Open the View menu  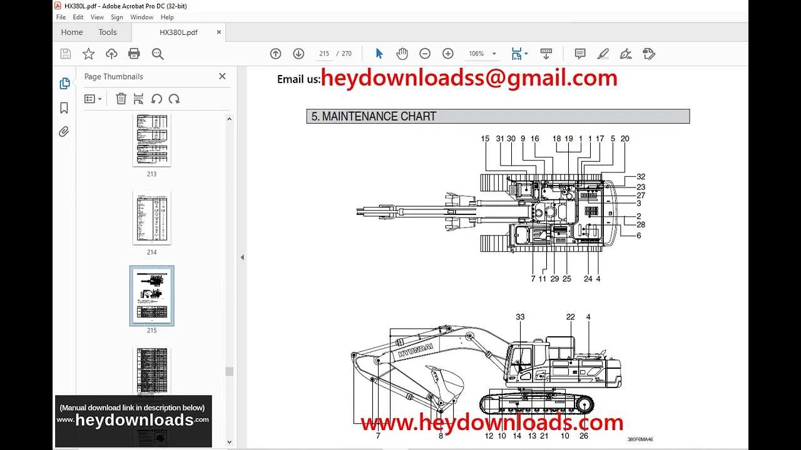pos(97,17)
